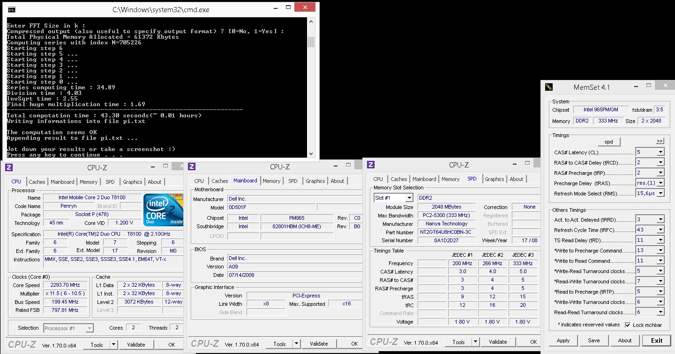
Task: Open the Tools arrow in the SPD CPU-Z window
Action: [x=475, y=342]
